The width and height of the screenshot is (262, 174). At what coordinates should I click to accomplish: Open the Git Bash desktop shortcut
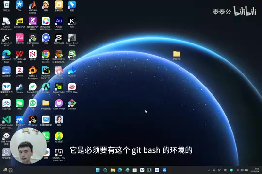click(72, 104)
